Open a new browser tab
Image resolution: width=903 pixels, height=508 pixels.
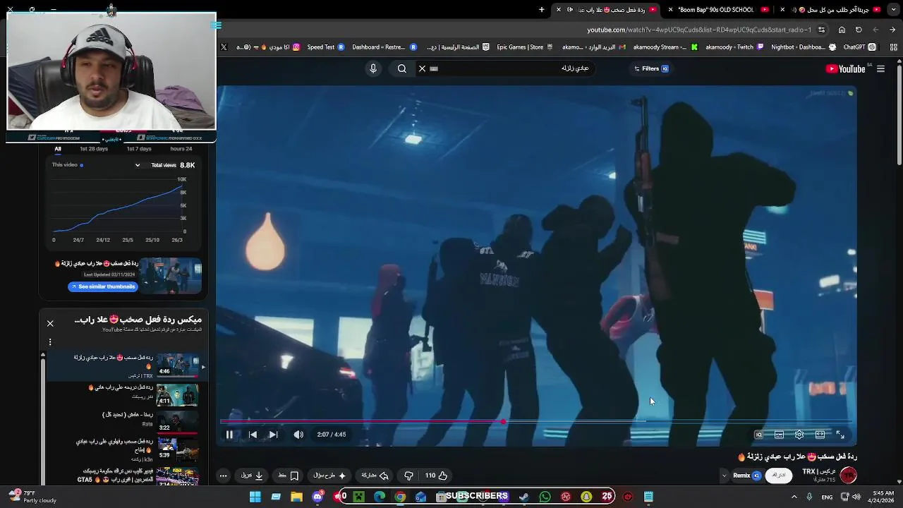542,9
